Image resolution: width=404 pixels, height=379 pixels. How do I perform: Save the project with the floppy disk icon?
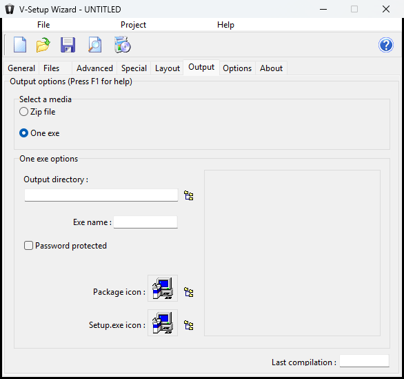click(x=68, y=45)
